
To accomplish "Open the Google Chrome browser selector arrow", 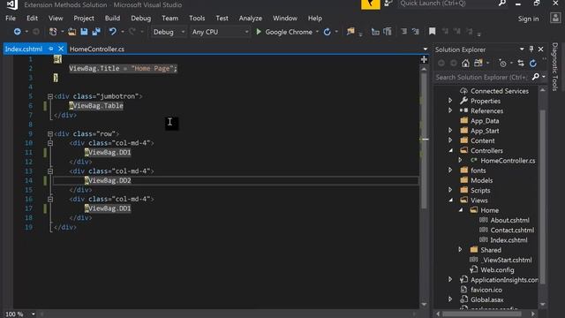I will (317, 32).
